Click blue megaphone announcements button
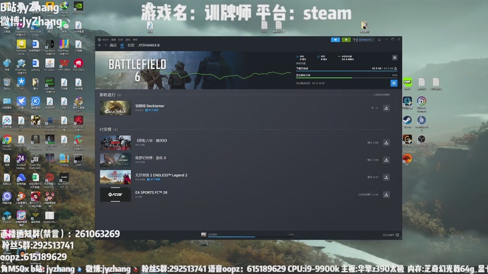 tap(335, 40)
